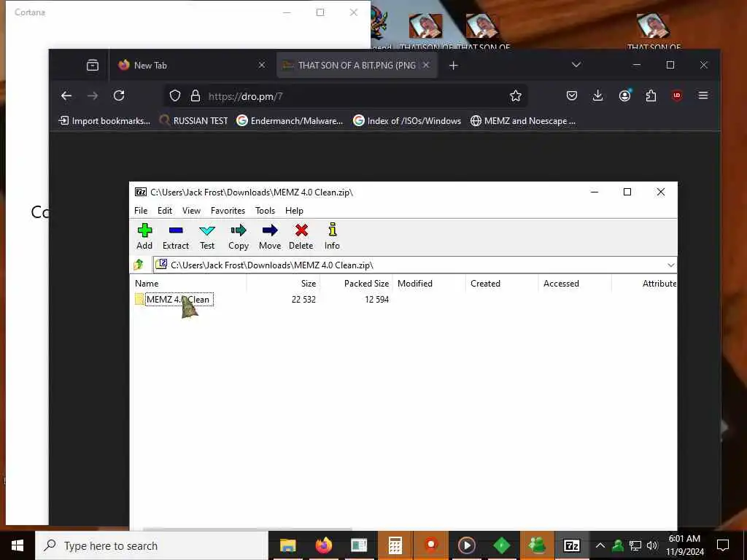Open Firefox hamburger application menu
The image size is (747, 560).
(x=703, y=96)
